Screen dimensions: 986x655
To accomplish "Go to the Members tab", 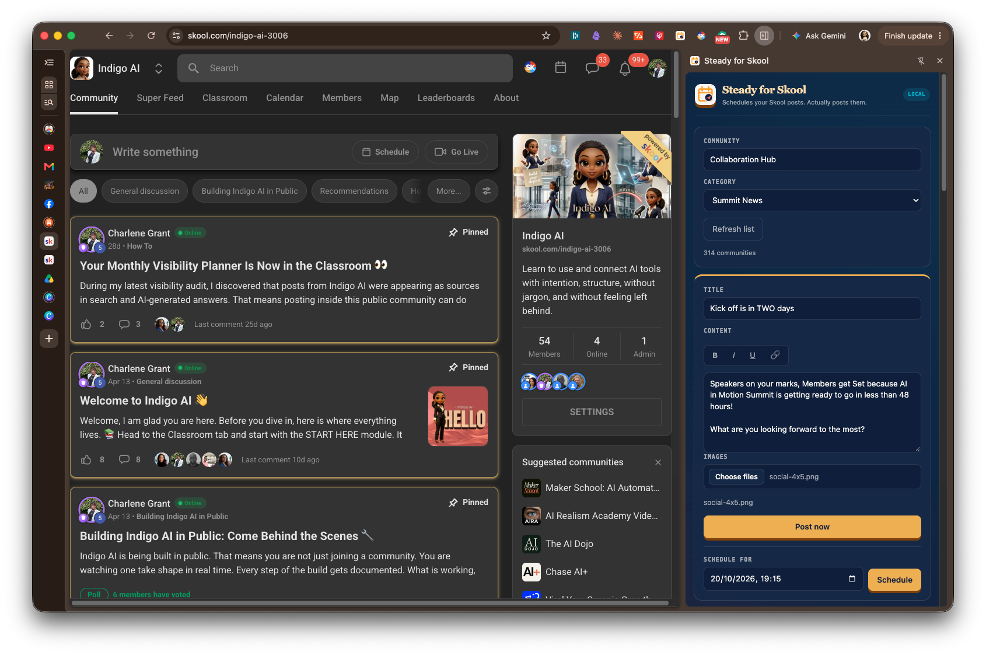I will [x=342, y=98].
